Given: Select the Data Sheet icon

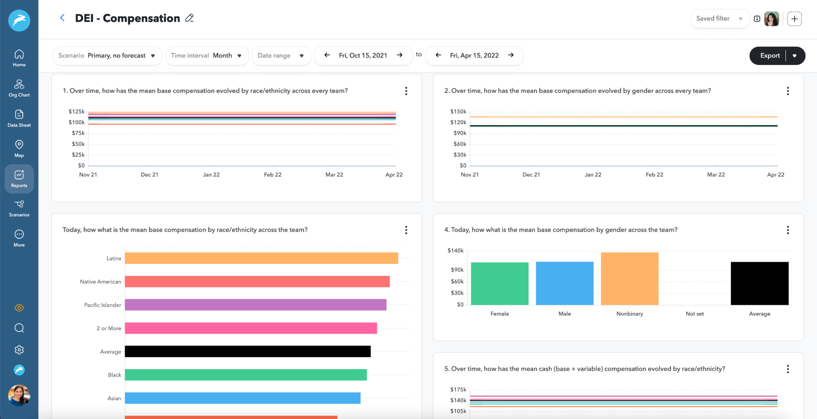Looking at the screenshot, I should tap(19, 117).
